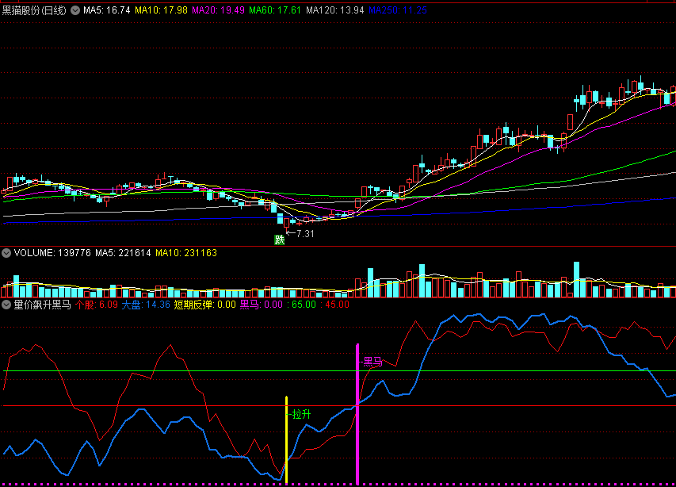Screen dimensions: 676x487
Task: Click the VOLUME: 139776 readout
Action: (52, 253)
